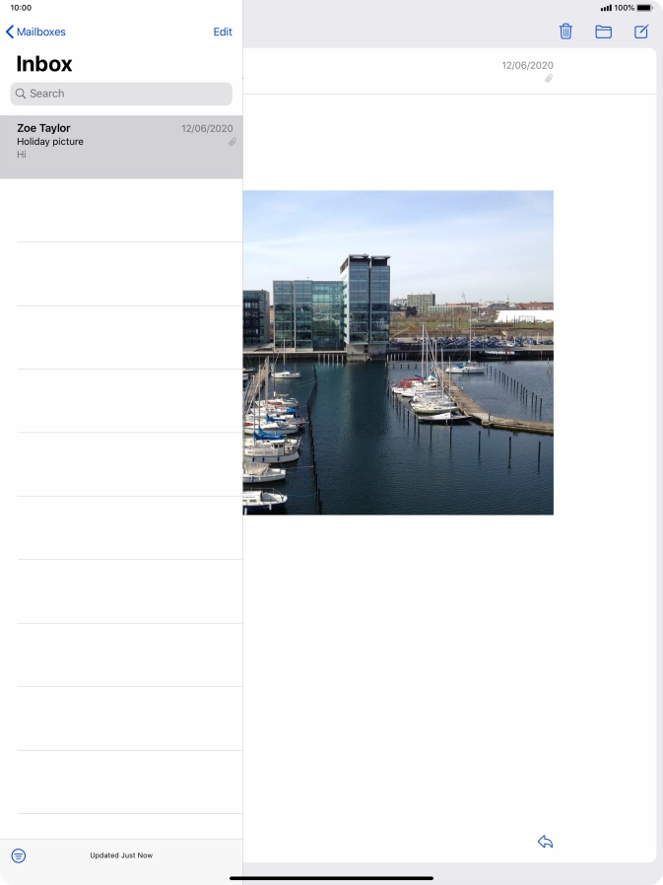Tap the folder icon to move message
Screen dimensions: 663x885
pos(603,32)
